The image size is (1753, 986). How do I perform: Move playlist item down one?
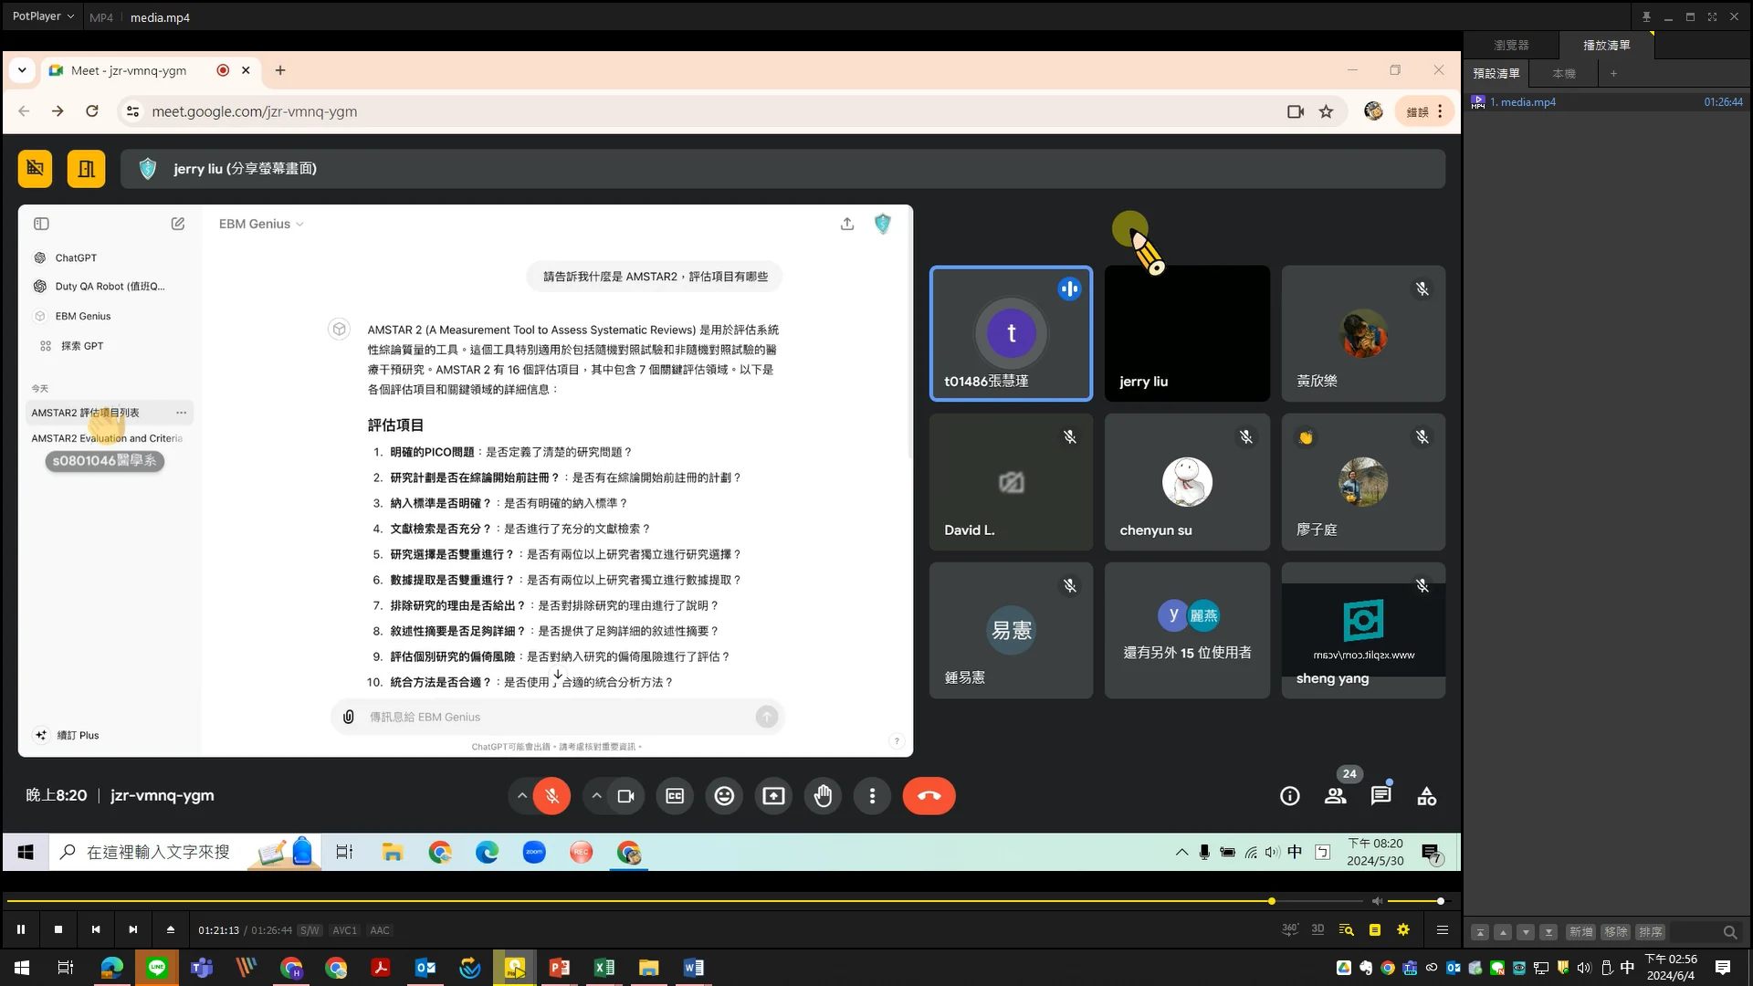1526,932
